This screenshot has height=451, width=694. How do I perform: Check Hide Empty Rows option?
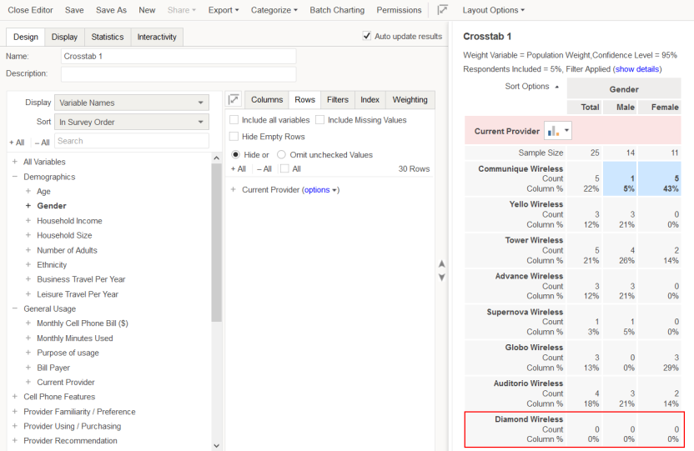(x=234, y=136)
